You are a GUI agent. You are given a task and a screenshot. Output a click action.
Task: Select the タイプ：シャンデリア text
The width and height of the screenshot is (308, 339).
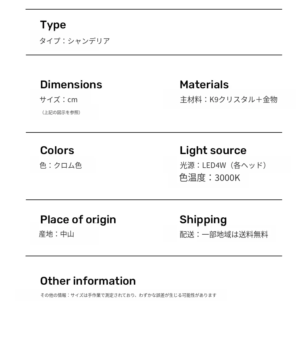coord(75,41)
